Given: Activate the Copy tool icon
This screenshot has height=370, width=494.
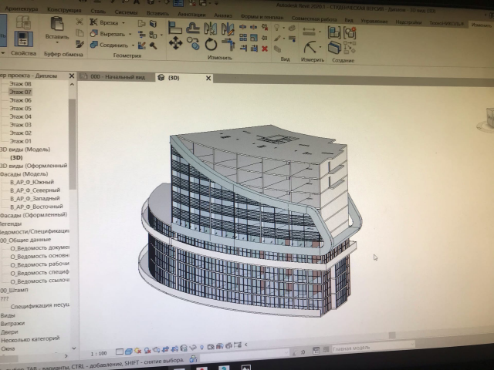Looking at the screenshot, I should pos(193,43).
